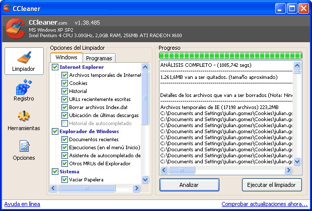Click Comprobar actualizaciones ahora link
The width and height of the screenshot is (312, 211).
coord(264,204)
